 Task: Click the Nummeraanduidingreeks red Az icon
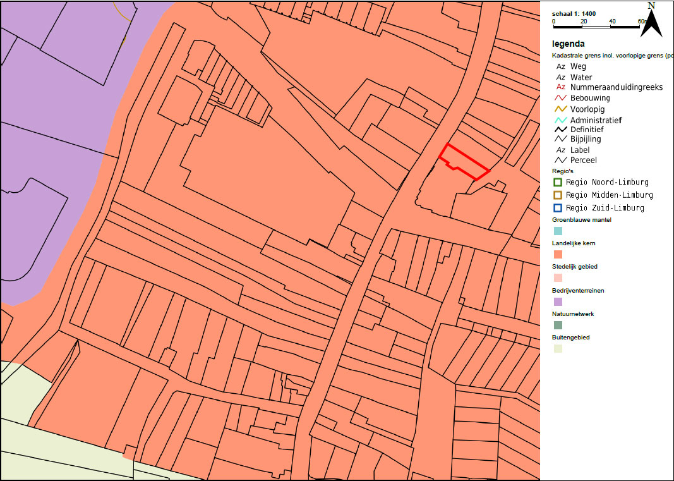(560, 87)
